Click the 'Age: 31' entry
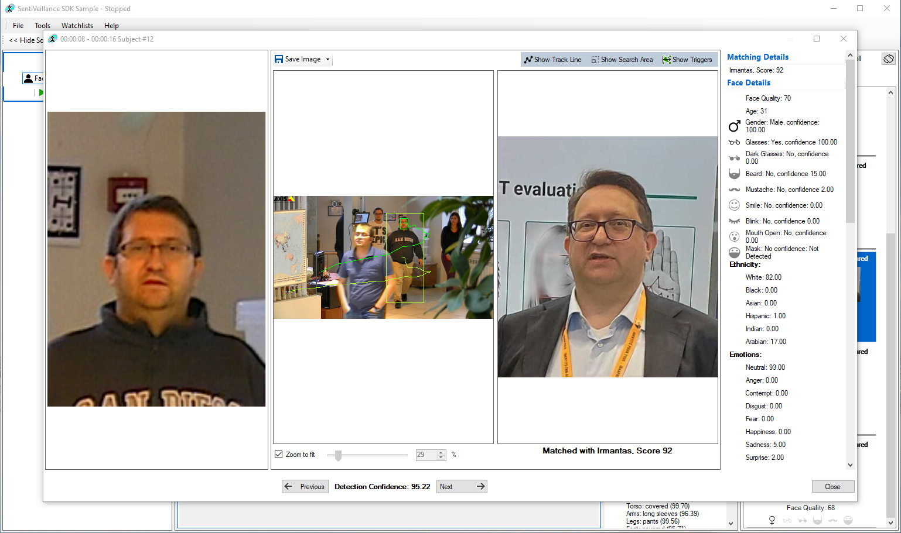 pos(756,111)
